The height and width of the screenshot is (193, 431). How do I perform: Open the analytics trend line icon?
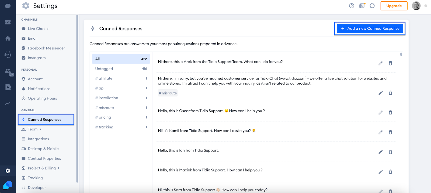tap(8, 103)
